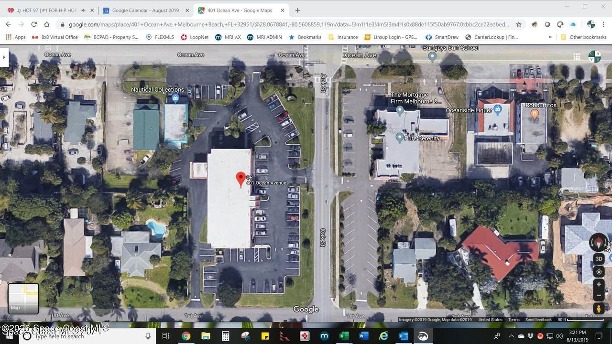Viewport: 612px width, 344px height.
Task: Open Internet Explorer from the taskbar
Action: (383, 336)
